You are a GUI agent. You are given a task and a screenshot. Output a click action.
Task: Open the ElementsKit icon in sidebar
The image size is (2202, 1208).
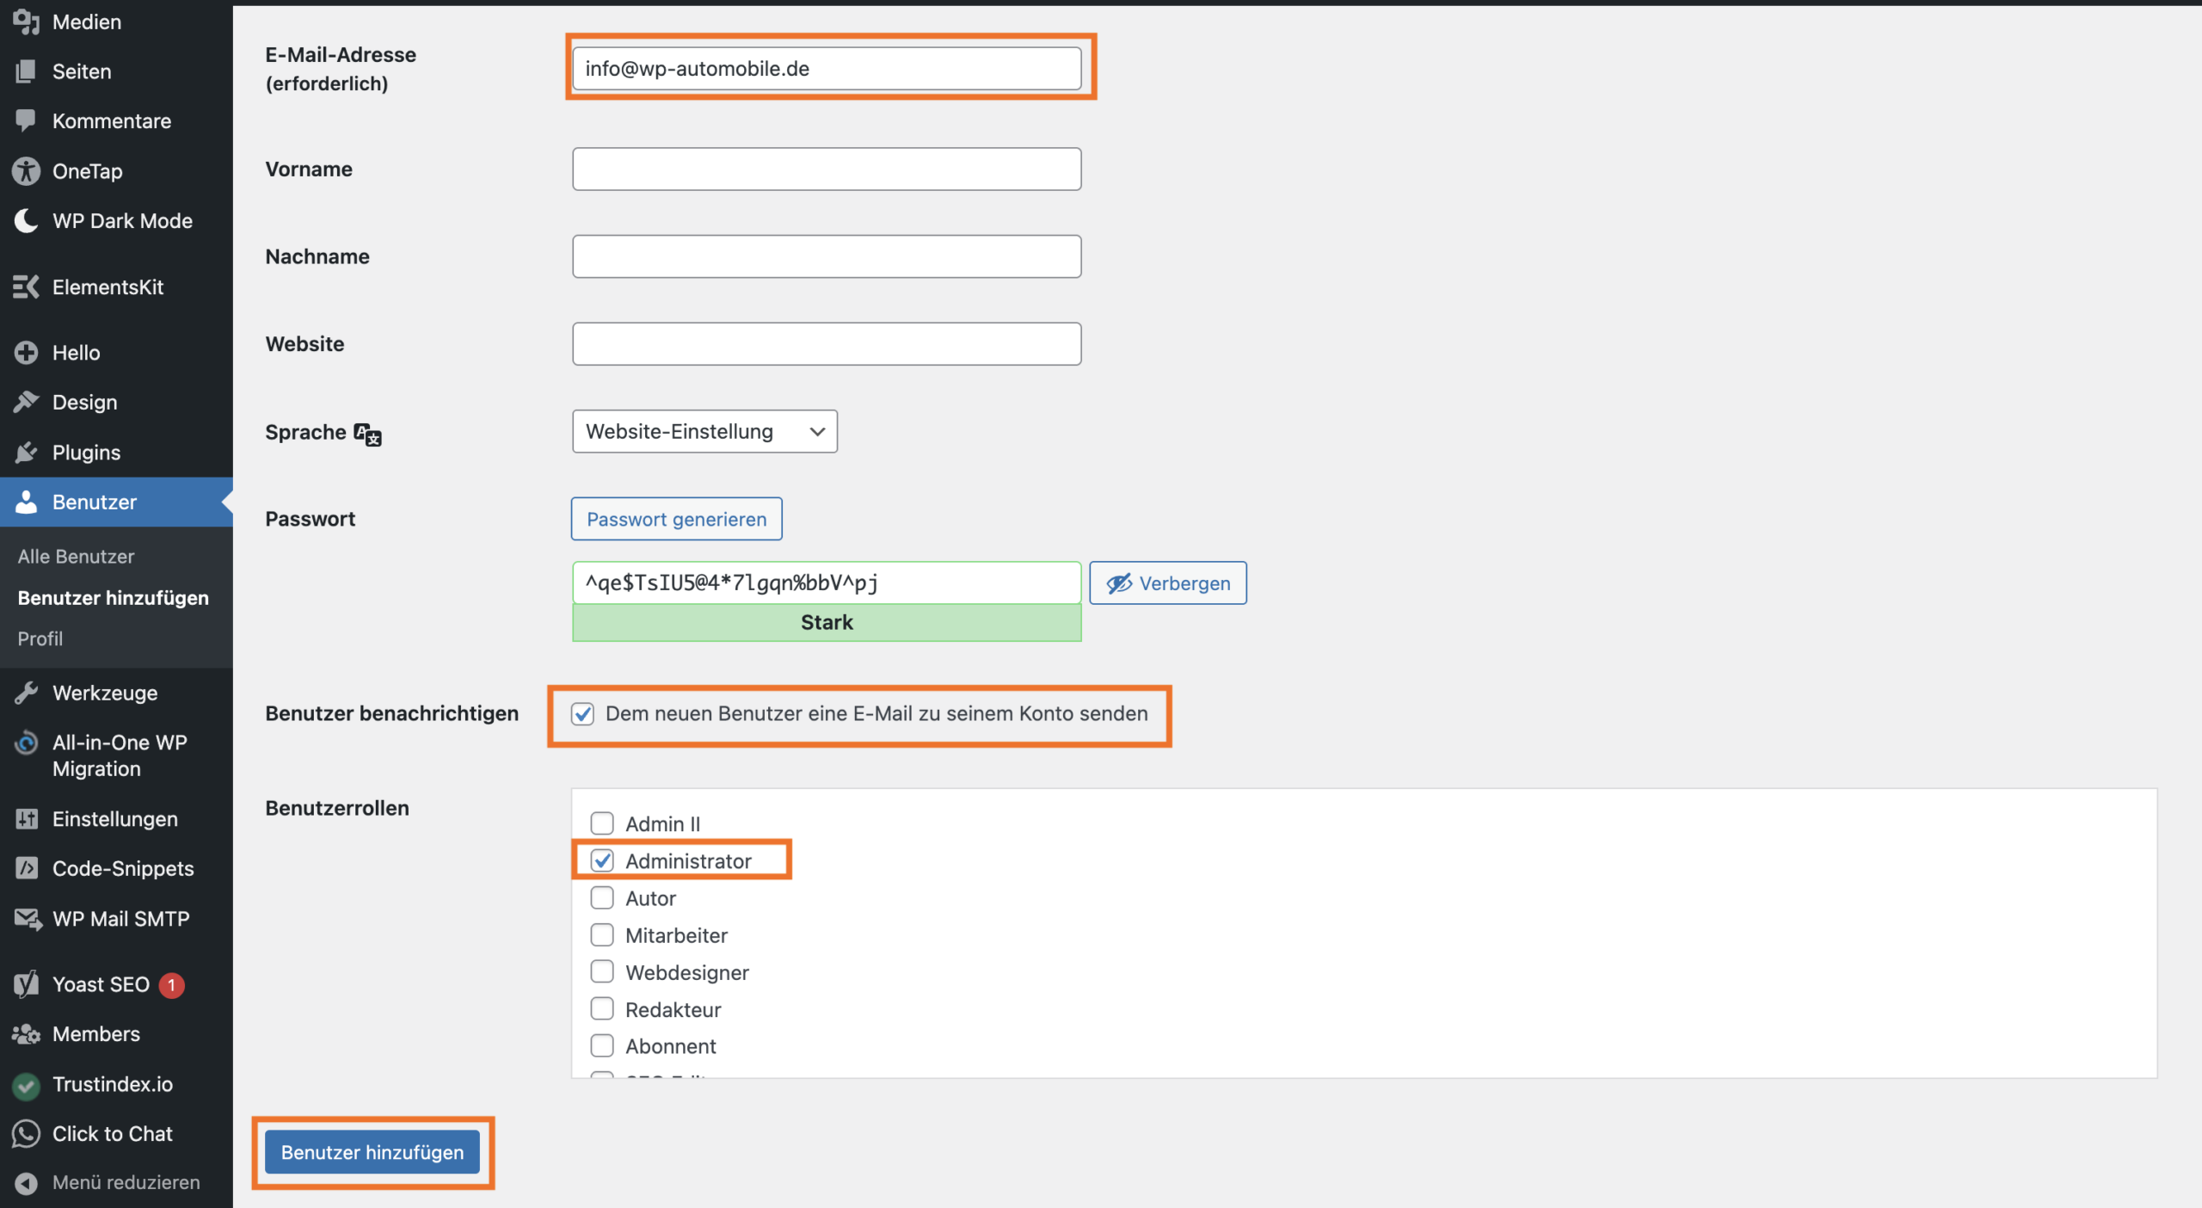point(26,287)
